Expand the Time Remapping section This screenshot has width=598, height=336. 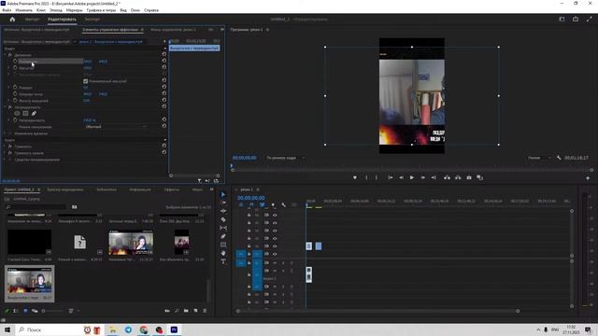(x=6, y=133)
